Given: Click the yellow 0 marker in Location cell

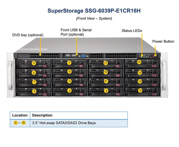Looking at the screenshot, I should click(x=16, y=123).
